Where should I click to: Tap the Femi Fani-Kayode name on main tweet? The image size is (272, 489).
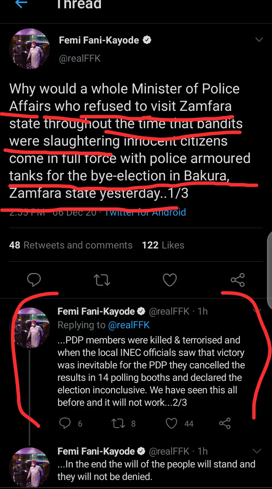coord(99,40)
